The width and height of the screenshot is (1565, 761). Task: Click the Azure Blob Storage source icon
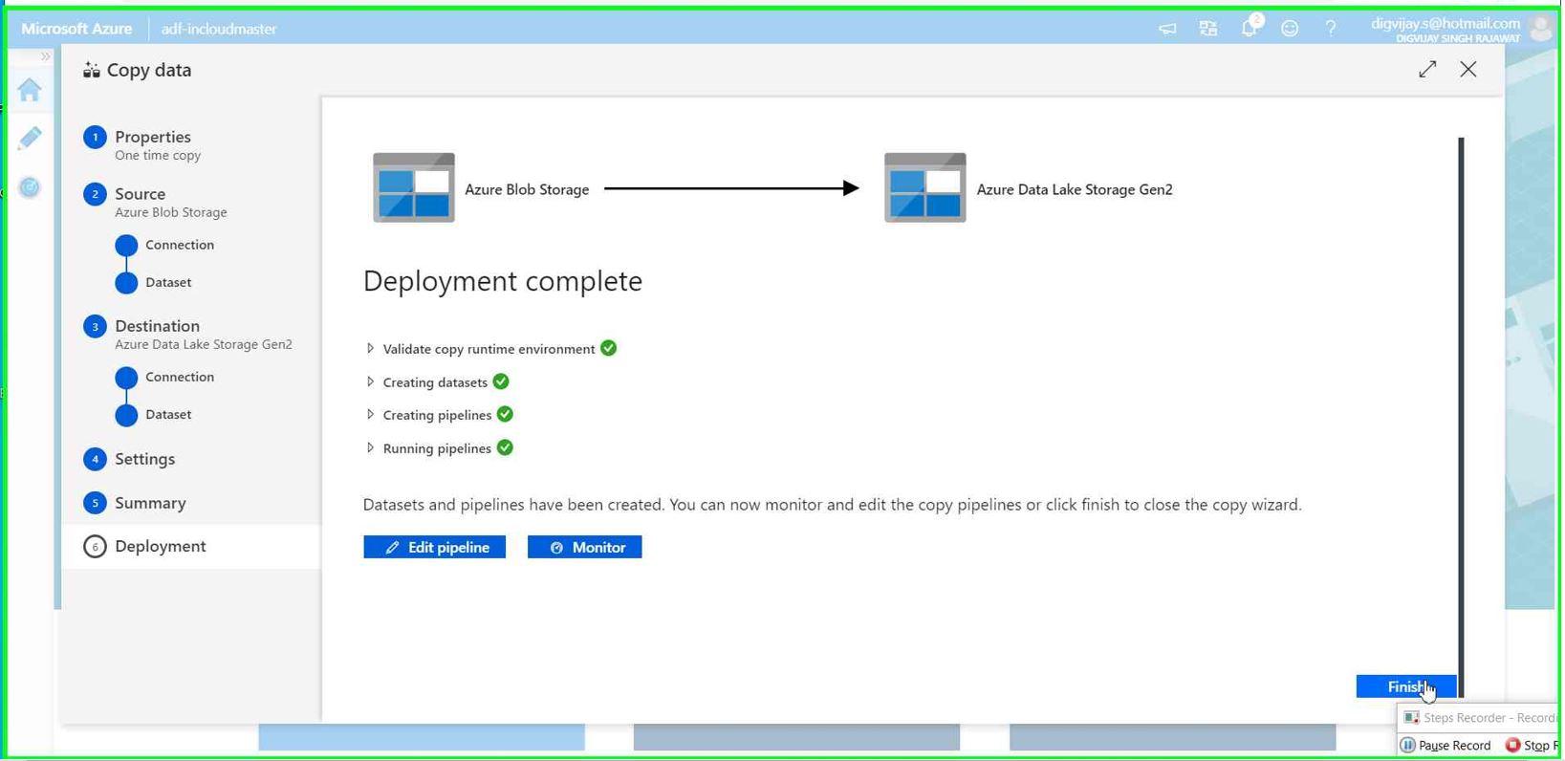[x=414, y=187]
